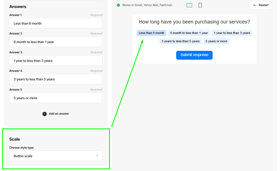Viewport: 280px width, 171px height.
Task: Select "3 years to less than 5 years" option
Action: tap(180, 41)
